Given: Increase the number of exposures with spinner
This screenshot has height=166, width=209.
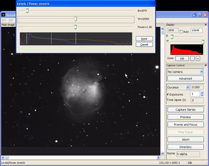Looking at the screenshot, I should pyautogui.click(x=202, y=93).
